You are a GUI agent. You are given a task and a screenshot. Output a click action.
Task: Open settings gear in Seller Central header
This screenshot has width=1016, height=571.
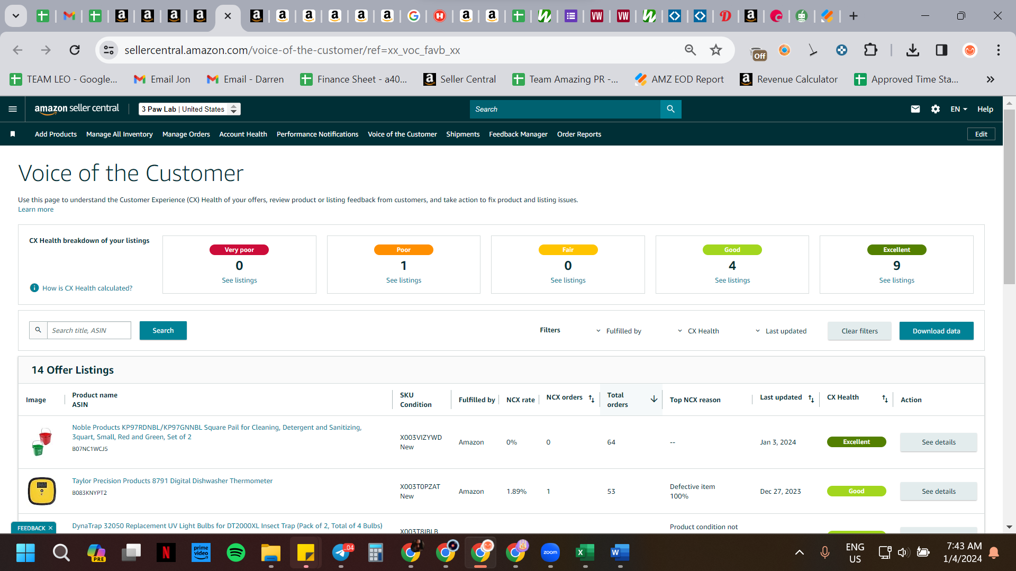click(x=936, y=109)
